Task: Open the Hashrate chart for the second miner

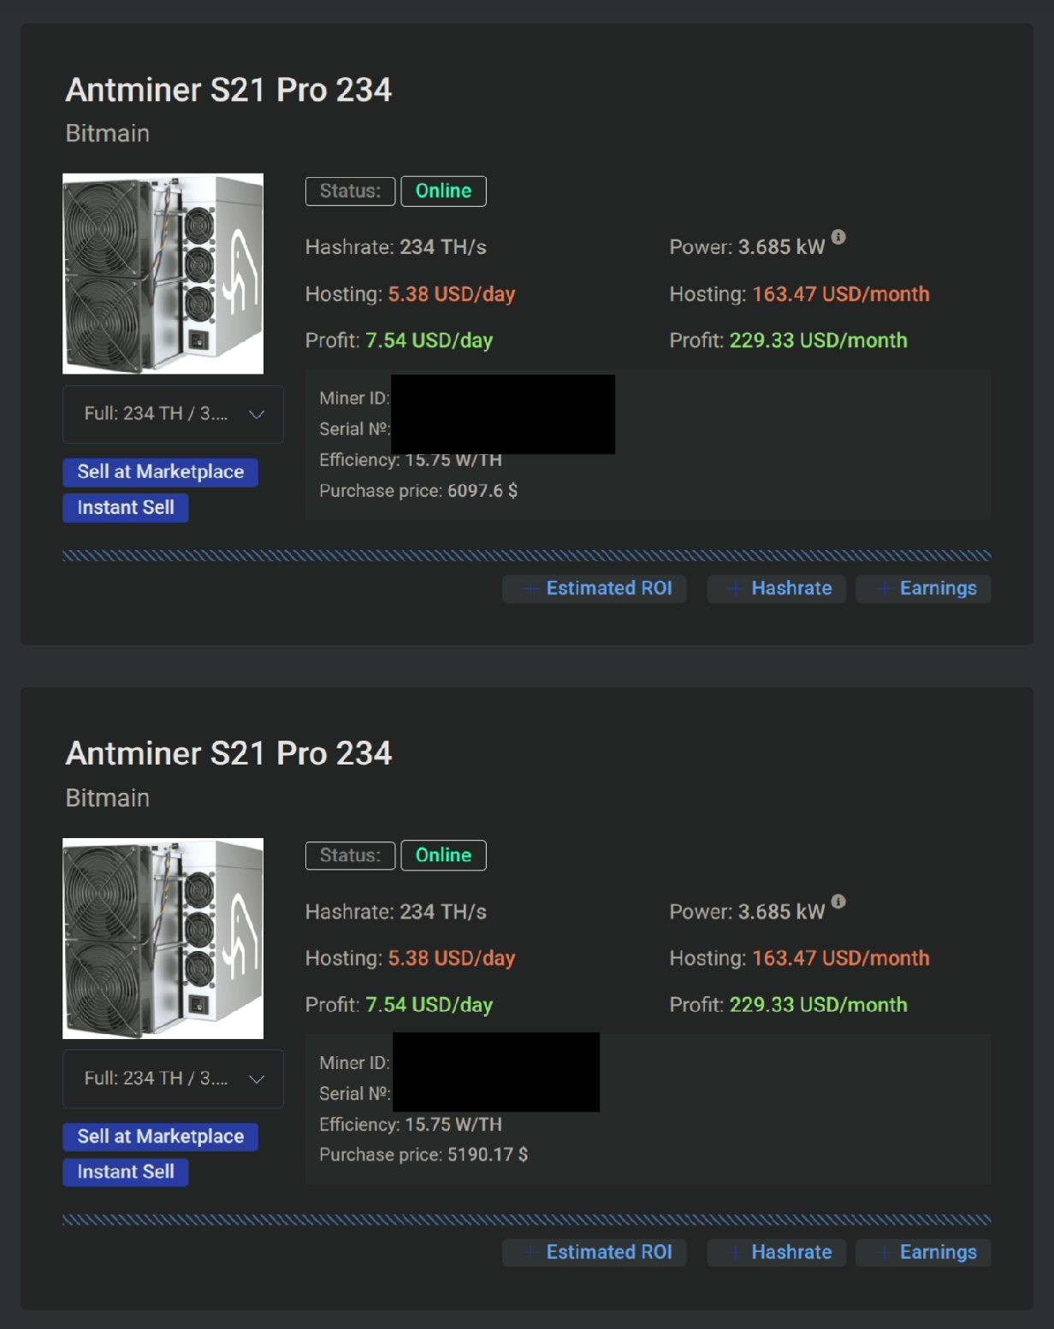Action: click(776, 1252)
